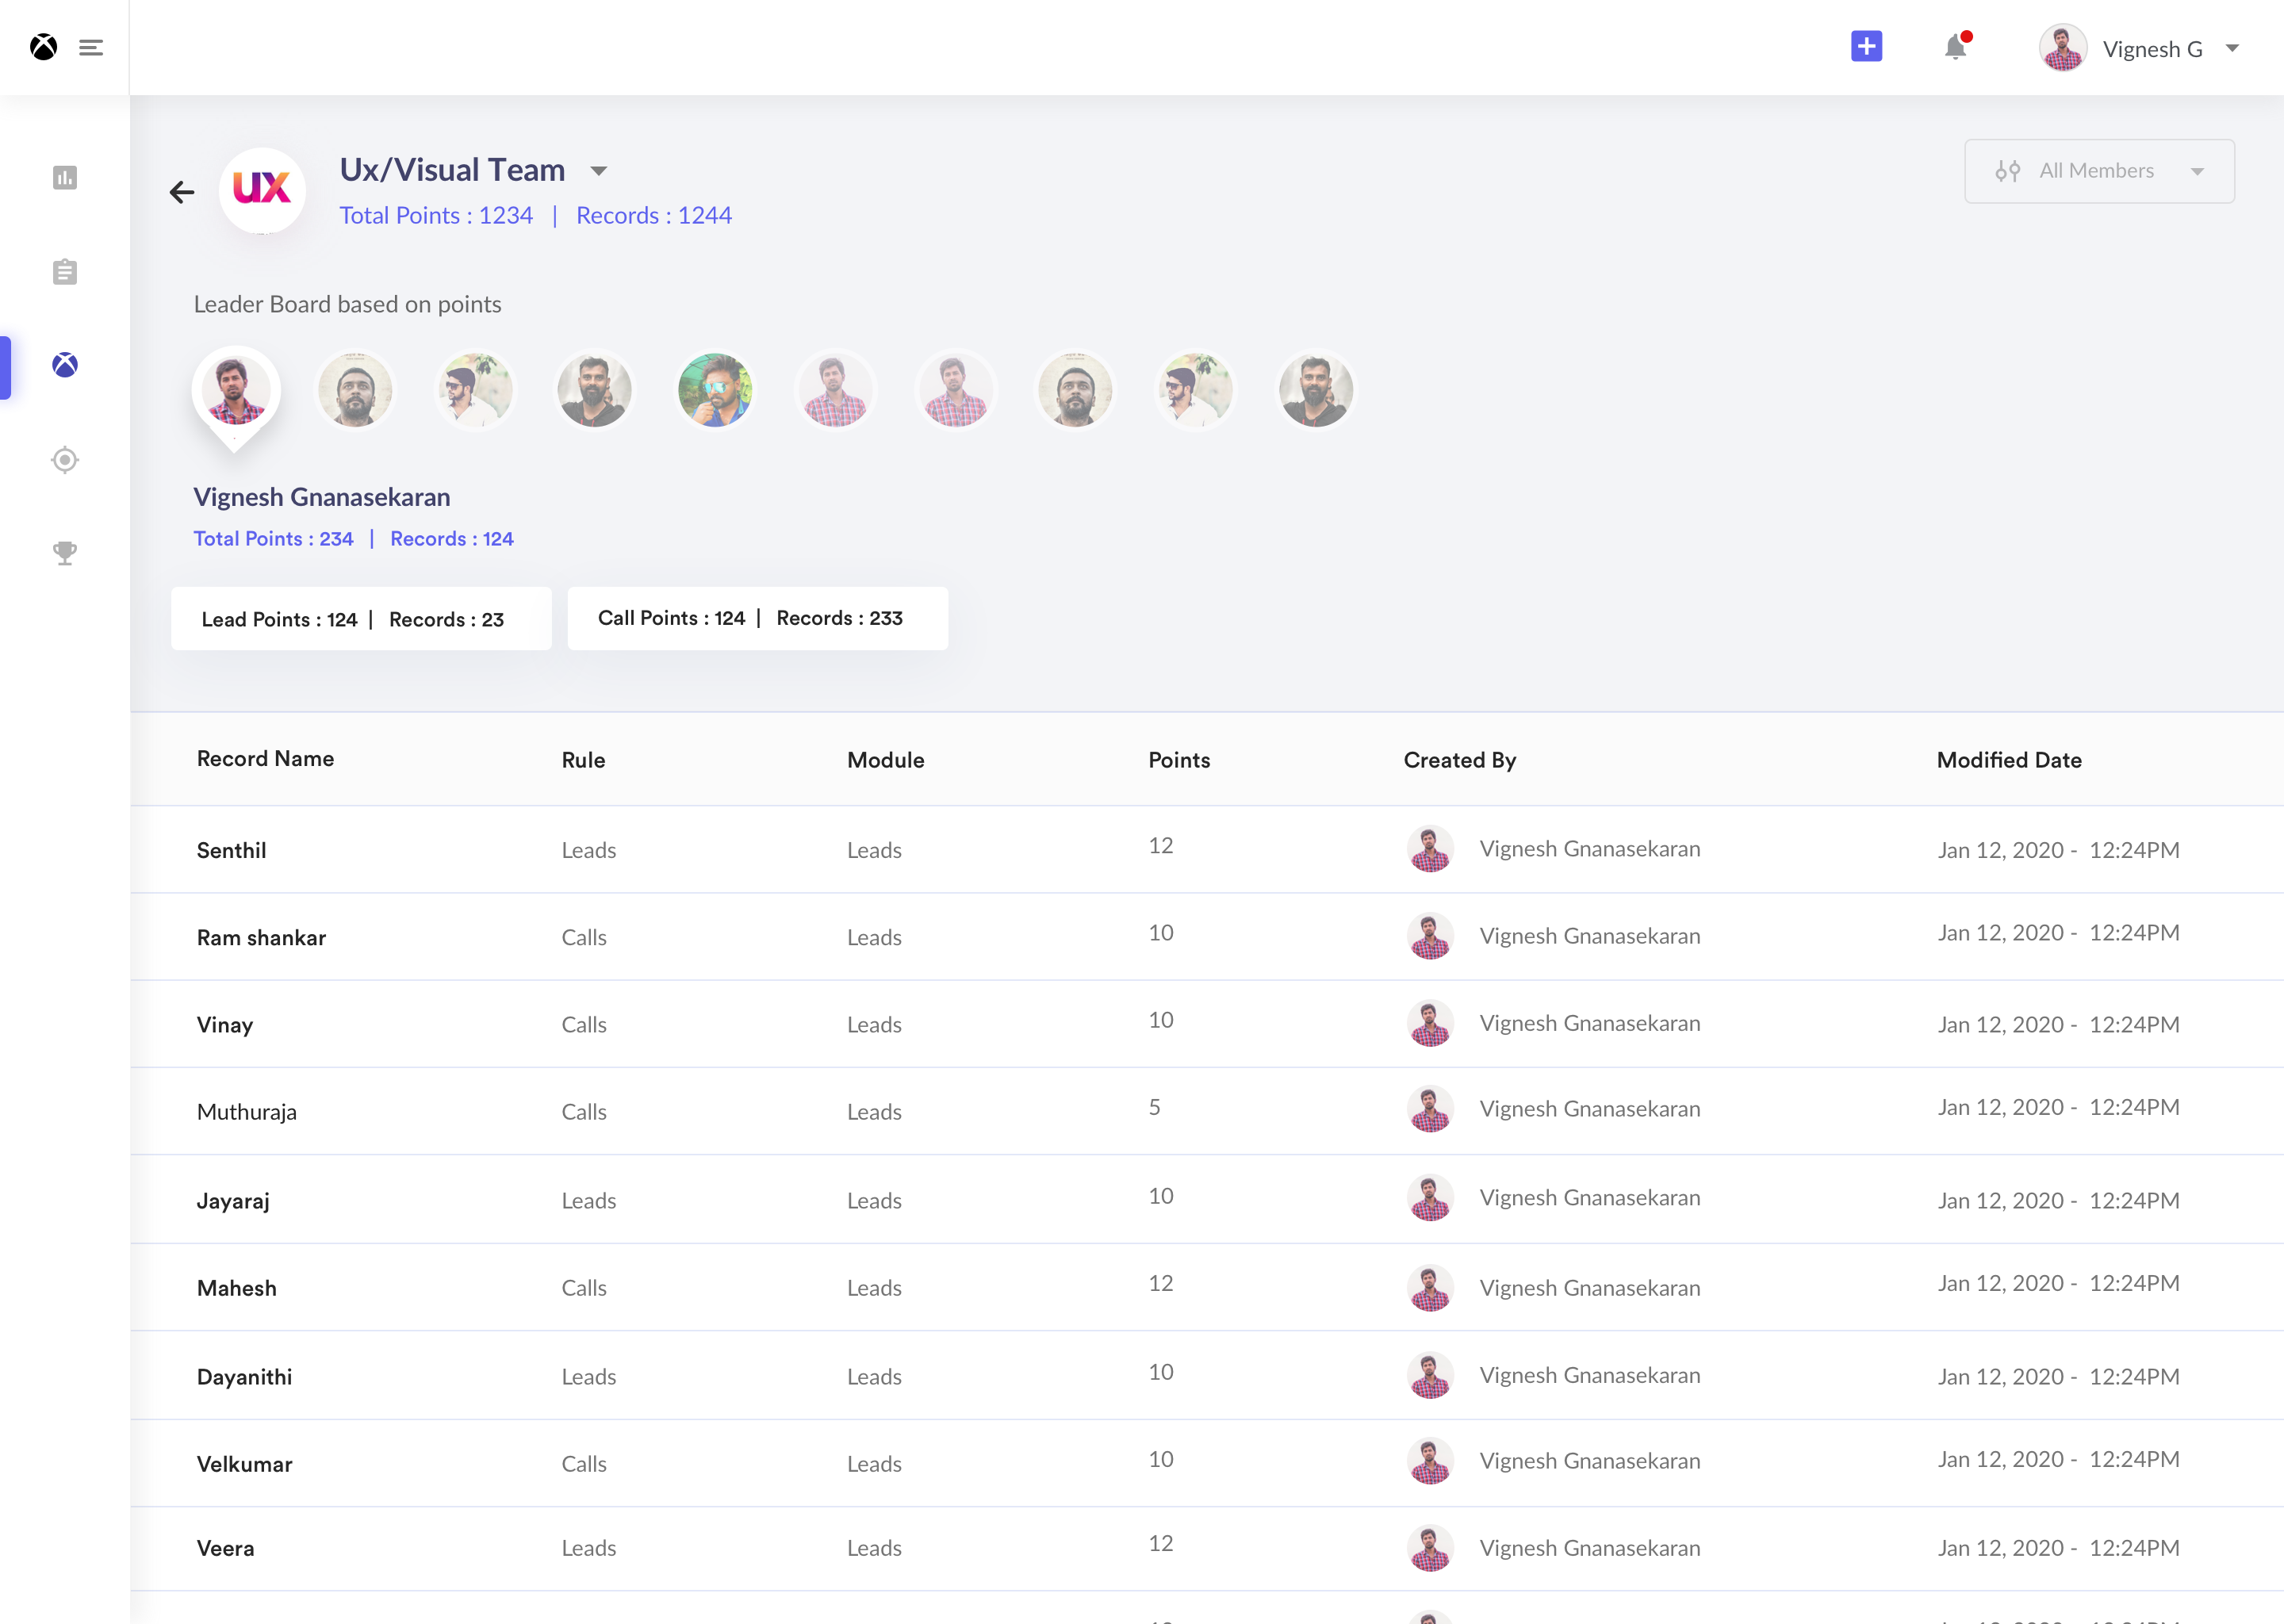Screen dimensions: 2284x1624
Task: Open the dashboard chart icon in the sidebar
Action: click(x=65, y=178)
